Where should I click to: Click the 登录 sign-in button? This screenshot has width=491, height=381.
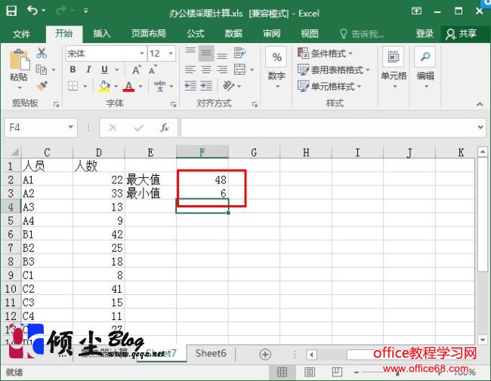pos(425,34)
